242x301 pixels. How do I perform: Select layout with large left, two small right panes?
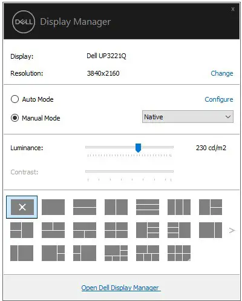tap(53, 253)
